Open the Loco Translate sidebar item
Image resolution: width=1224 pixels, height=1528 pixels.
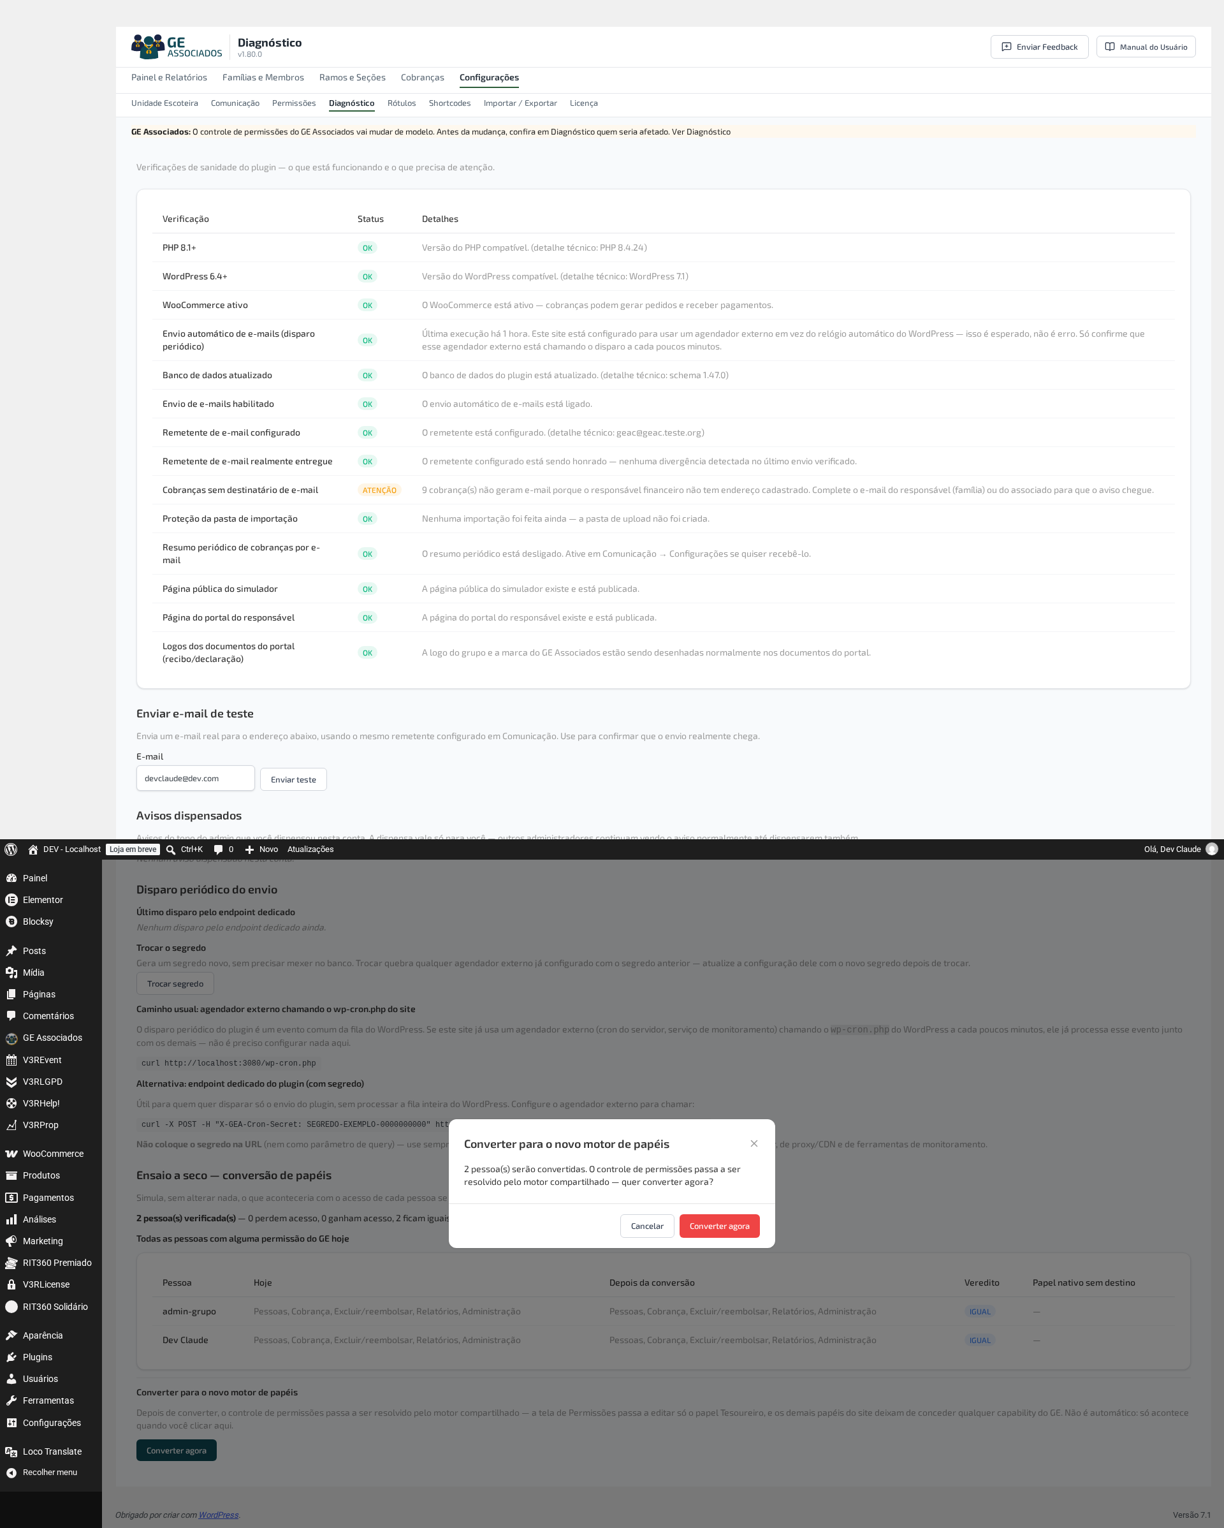coord(51,1451)
